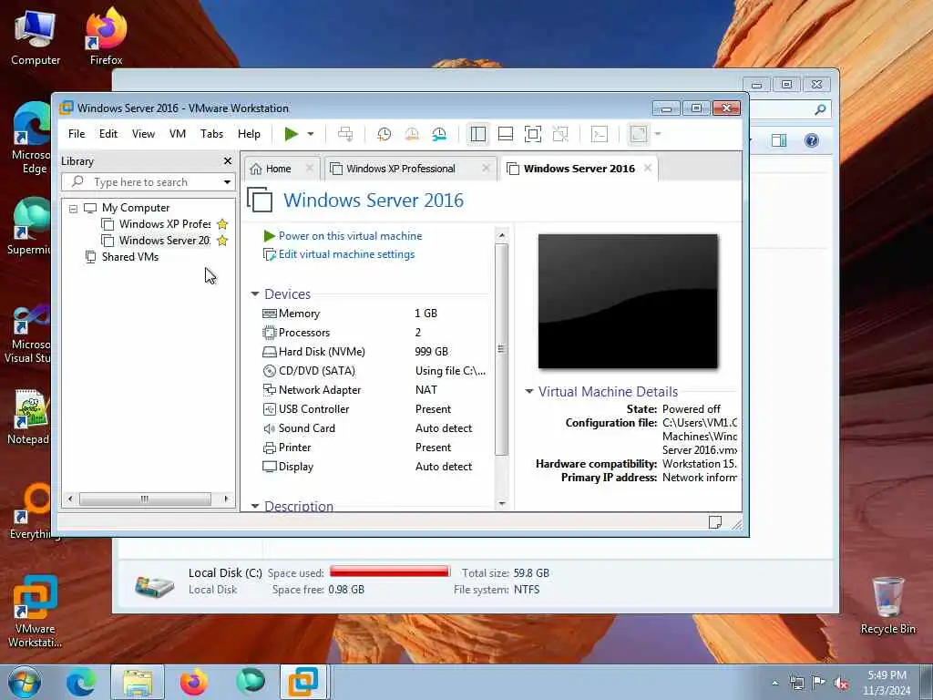Collapse the Devices section

pyautogui.click(x=255, y=294)
